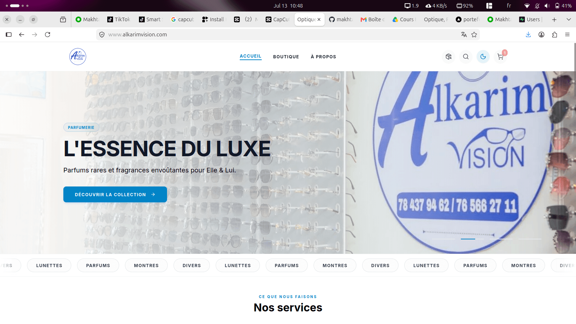Click the Alkarim Vision logo
Image resolution: width=576 pixels, height=324 pixels.
click(x=78, y=57)
